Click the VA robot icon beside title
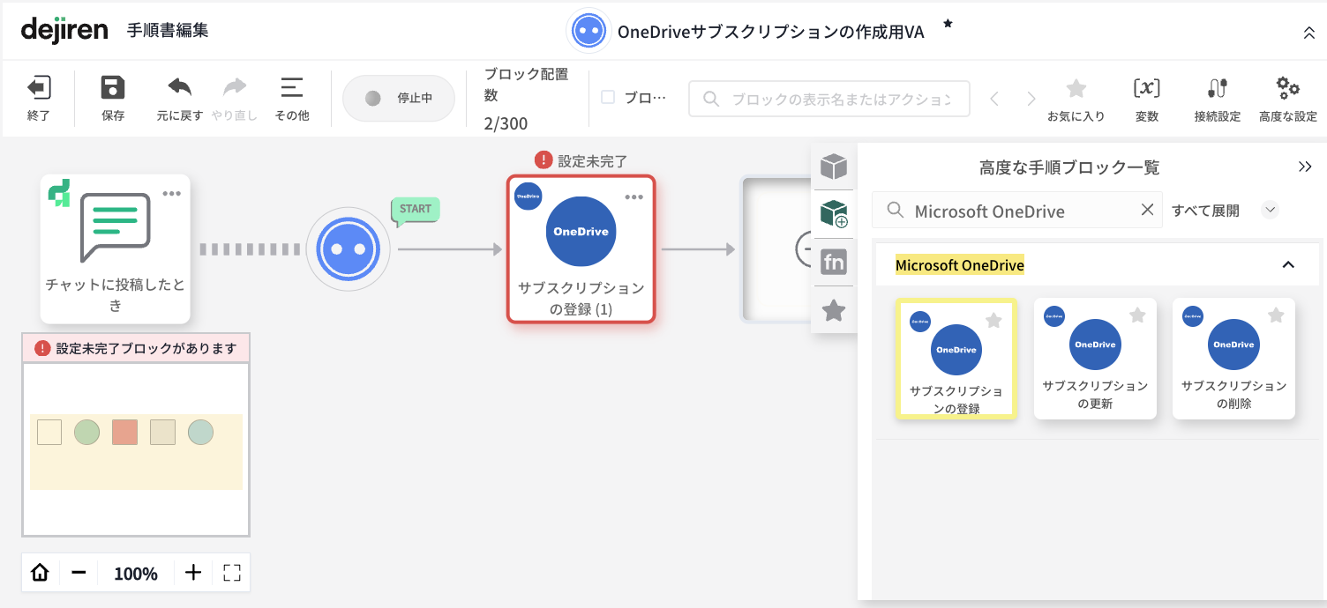Viewport: 1327px width, 608px height. 589,31
